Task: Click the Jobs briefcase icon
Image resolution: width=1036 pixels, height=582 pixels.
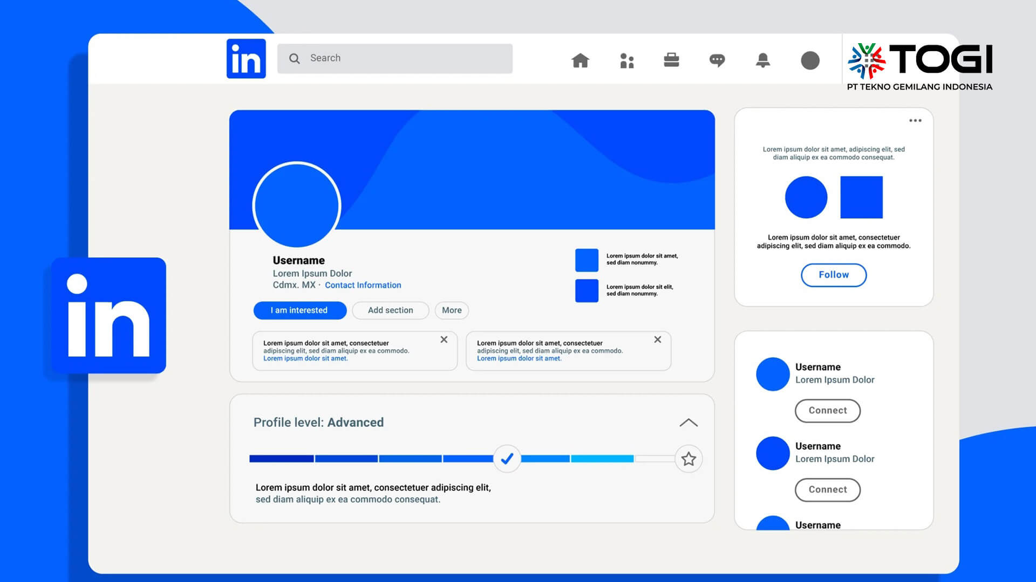Action: [x=672, y=60]
